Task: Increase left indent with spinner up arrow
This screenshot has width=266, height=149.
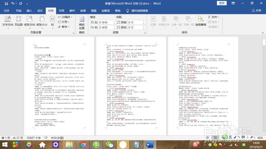Action: tap(114, 21)
